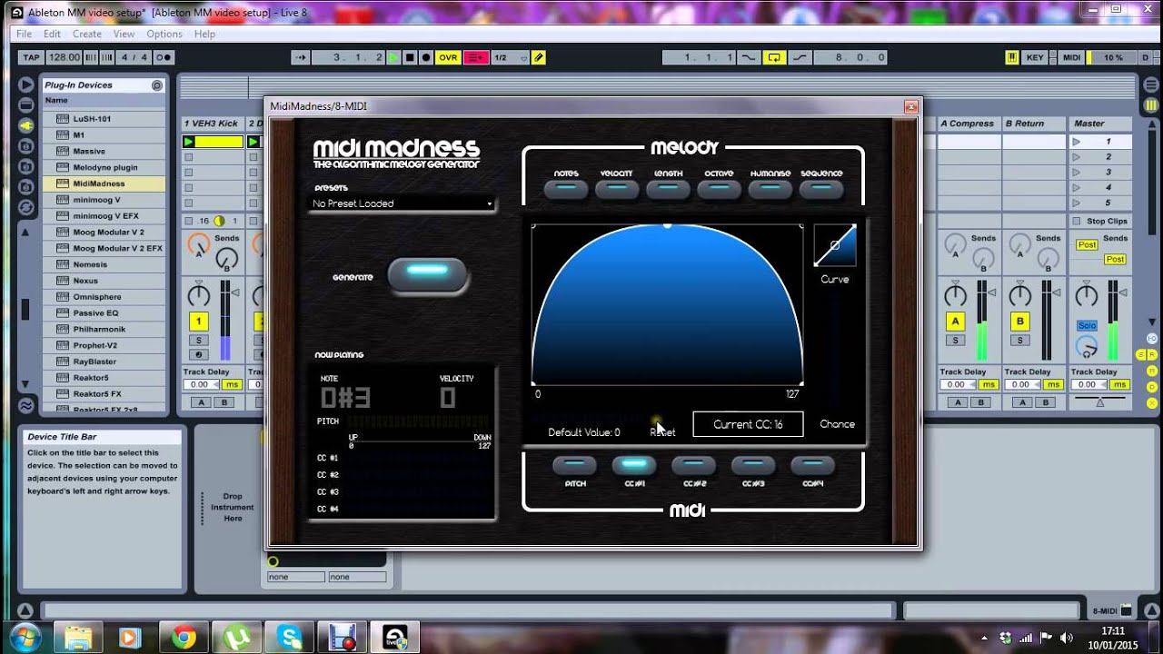The width and height of the screenshot is (1163, 654).
Task: Click A Compress track activator A
Action: (x=954, y=322)
